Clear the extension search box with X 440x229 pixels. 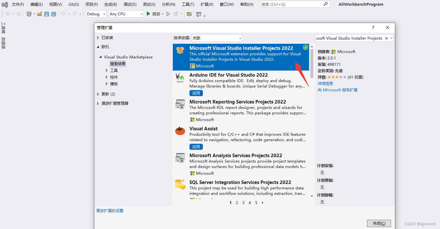point(386,38)
